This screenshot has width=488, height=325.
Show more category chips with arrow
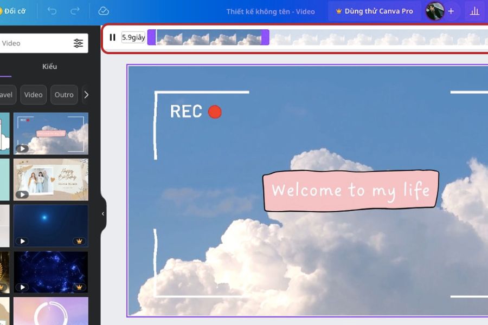click(x=86, y=95)
